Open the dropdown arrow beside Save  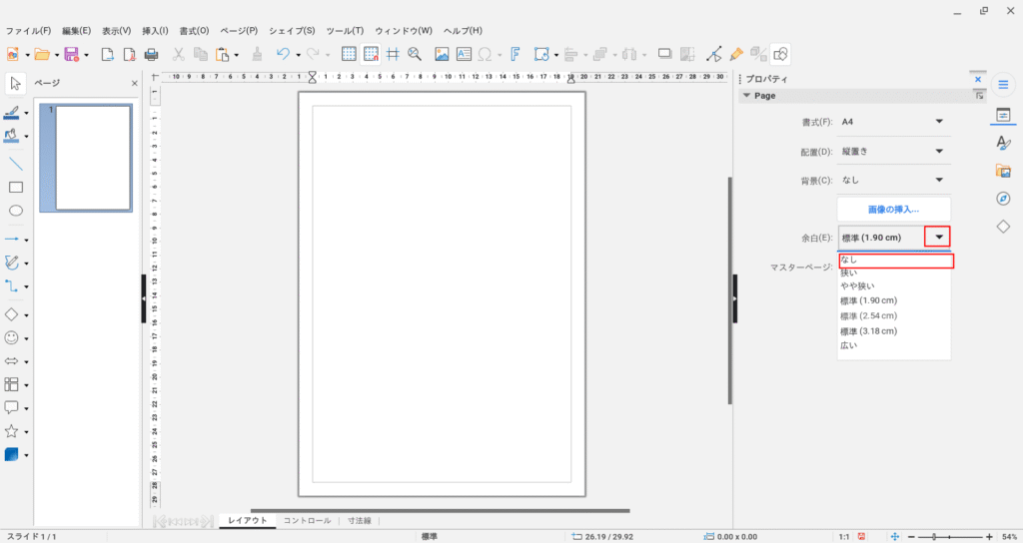(86, 55)
